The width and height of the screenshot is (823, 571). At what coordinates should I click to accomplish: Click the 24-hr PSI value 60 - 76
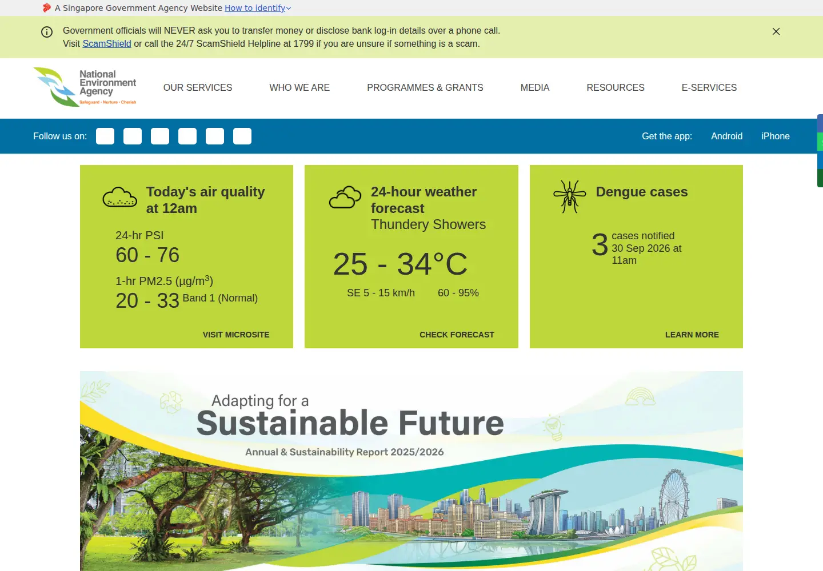click(147, 255)
